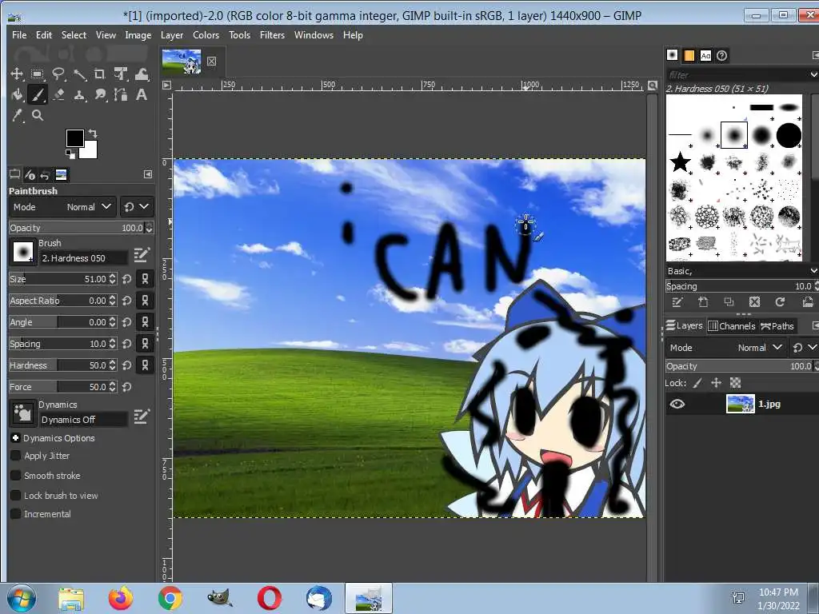This screenshot has height=614, width=819.
Task: Select the Paintbrush tool in toolbox
Action: (37, 94)
